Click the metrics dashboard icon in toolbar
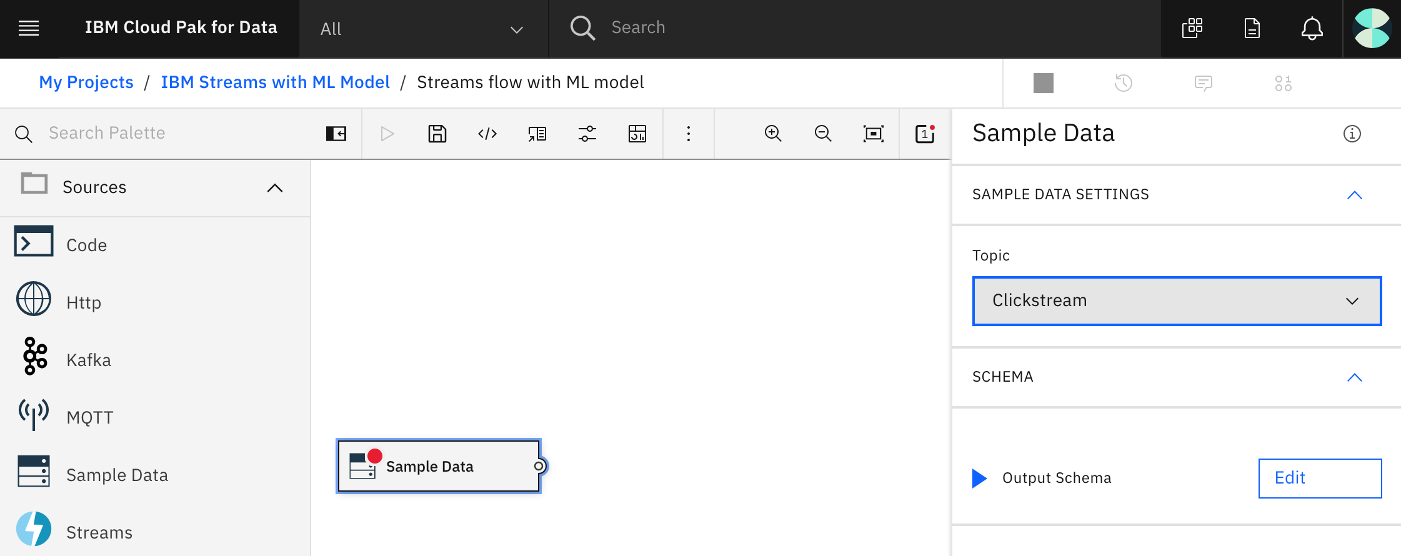The width and height of the screenshot is (1401, 556). (637, 134)
